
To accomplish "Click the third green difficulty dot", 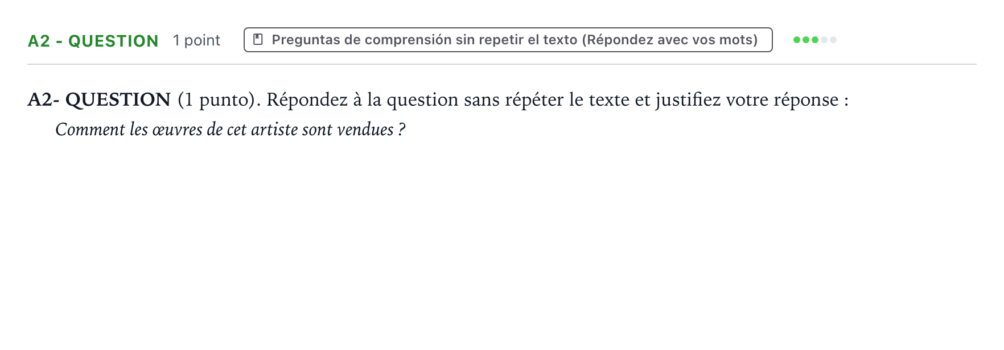I will pos(815,40).
